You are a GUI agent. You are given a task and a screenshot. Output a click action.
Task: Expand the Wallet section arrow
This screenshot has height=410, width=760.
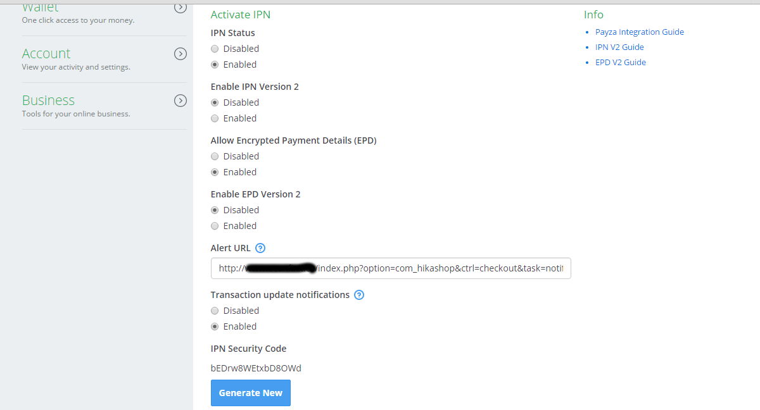pos(180,8)
